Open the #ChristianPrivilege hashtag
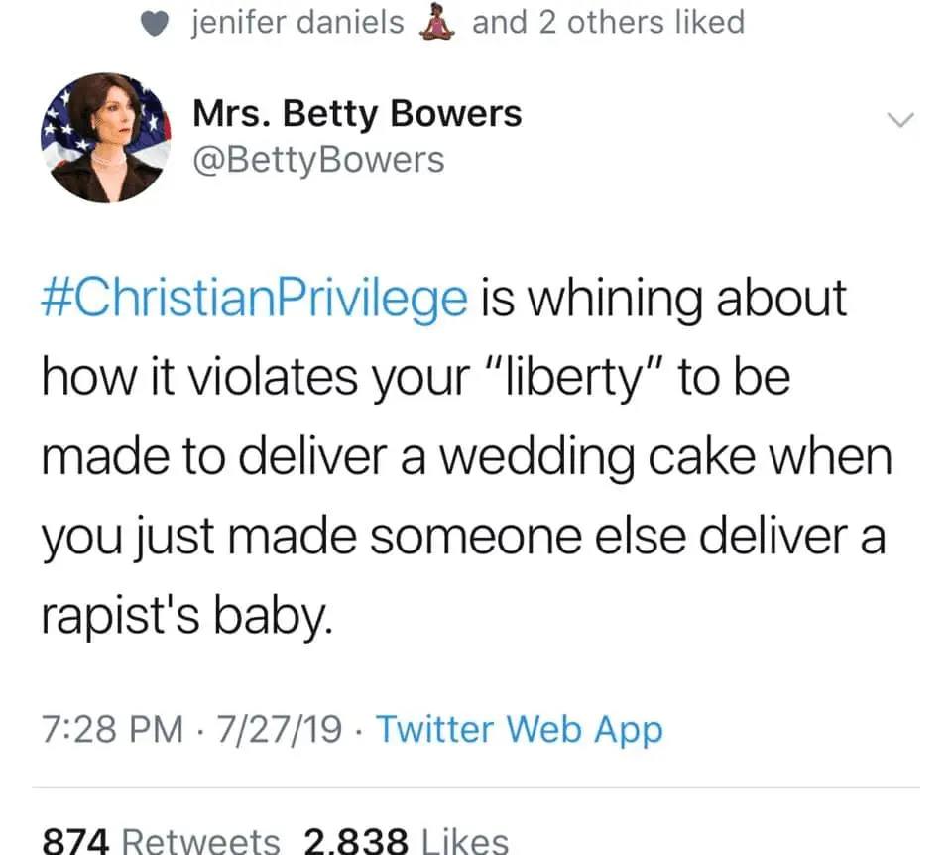 click(x=254, y=299)
